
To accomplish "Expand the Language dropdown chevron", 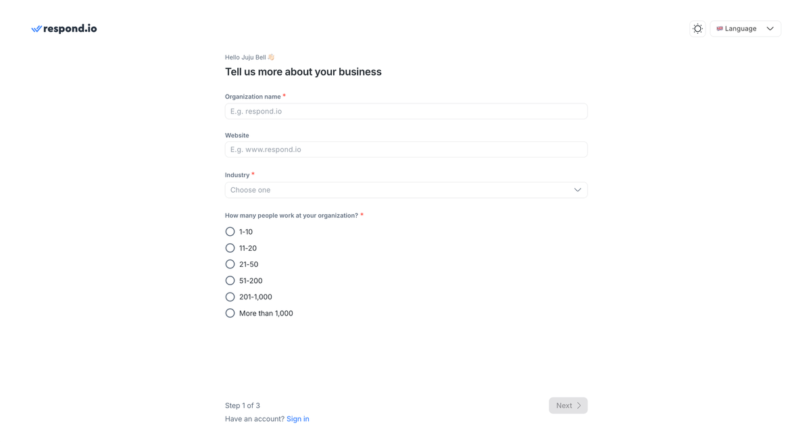I will pyautogui.click(x=770, y=28).
